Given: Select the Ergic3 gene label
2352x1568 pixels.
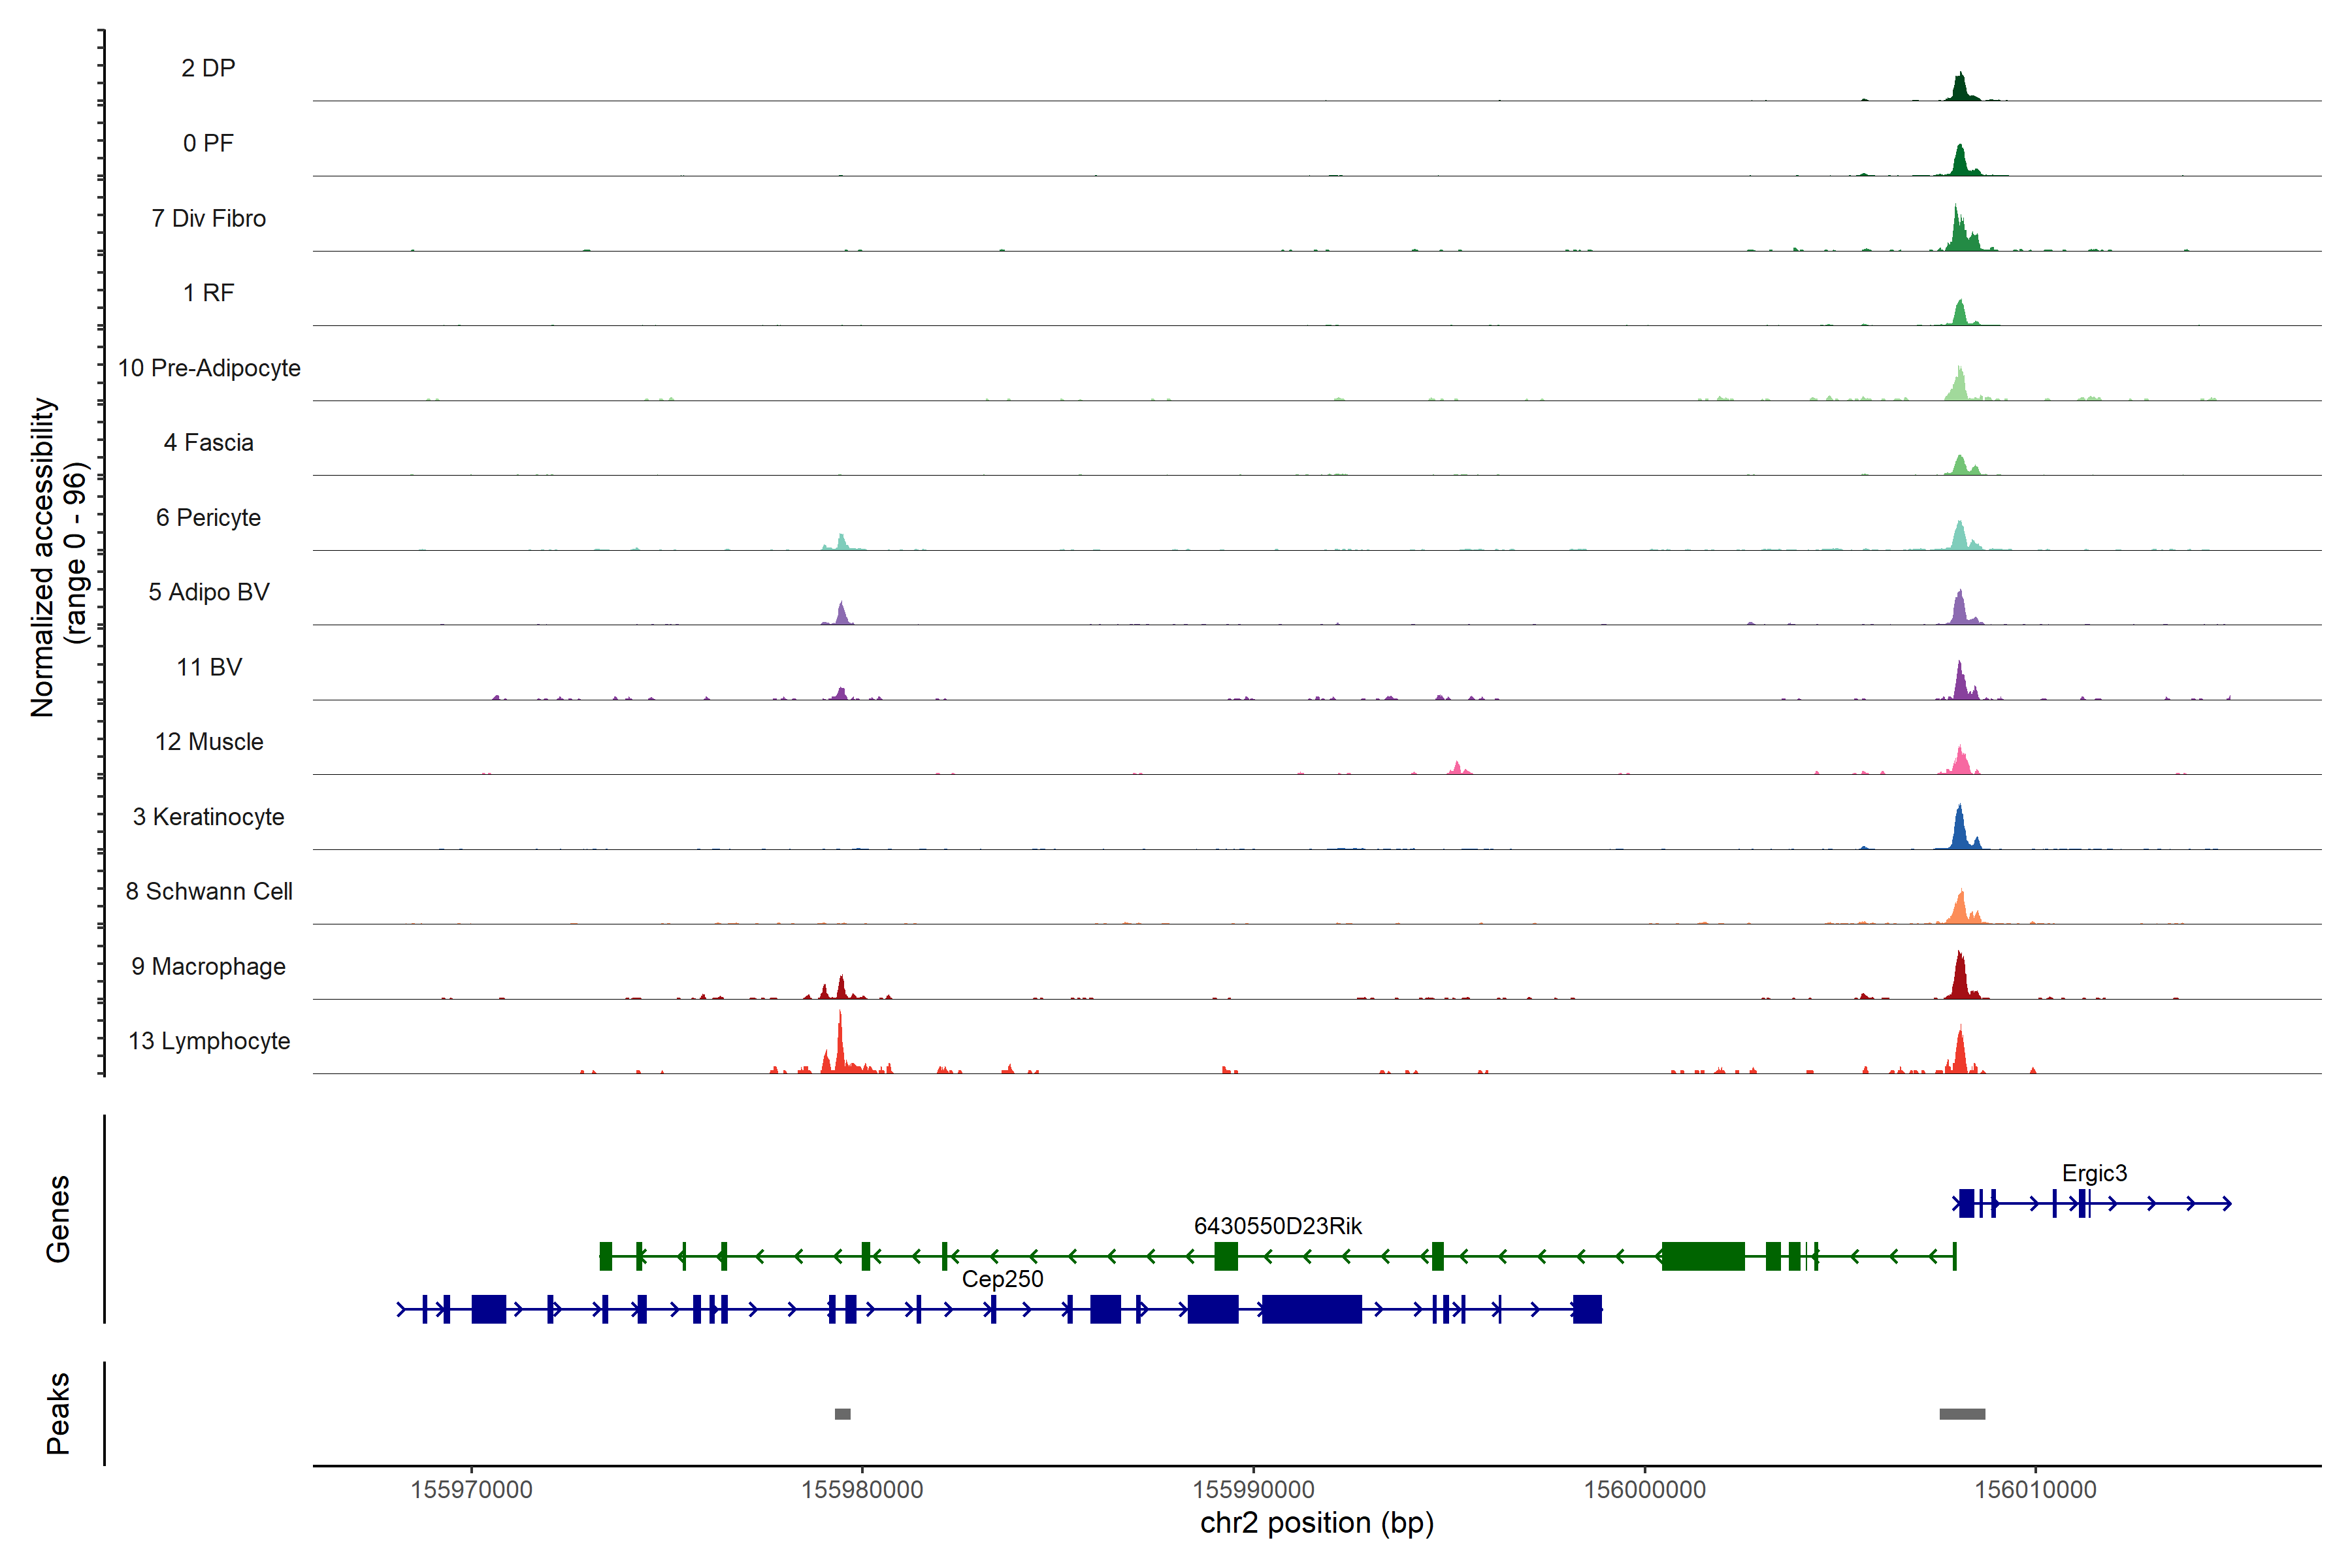Looking at the screenshot, I should click(2094, 1173).
